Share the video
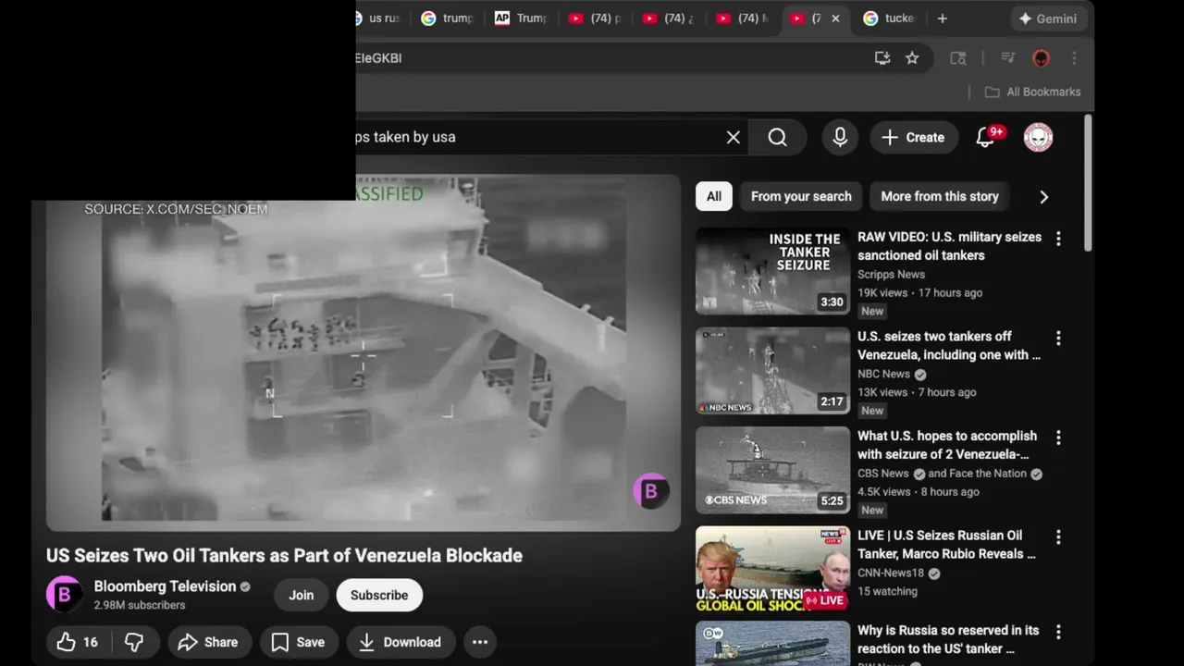Screen dimensions: 1184x666 208,642
